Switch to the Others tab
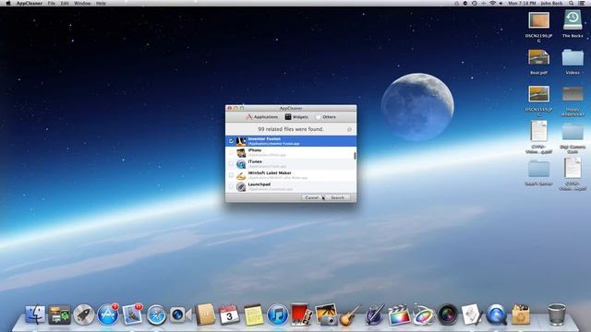This screenshot has width=591, height=332. [325, 117]
